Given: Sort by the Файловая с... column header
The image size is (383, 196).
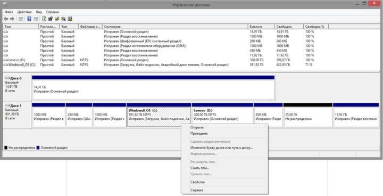Looking at the screenshot, I should click(90, 27).
